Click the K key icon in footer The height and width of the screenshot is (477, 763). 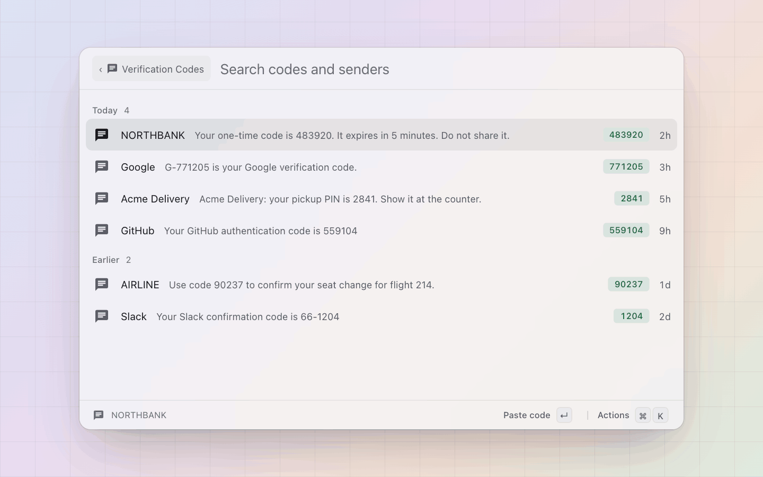pyautogui.click(x=660, y=416)
